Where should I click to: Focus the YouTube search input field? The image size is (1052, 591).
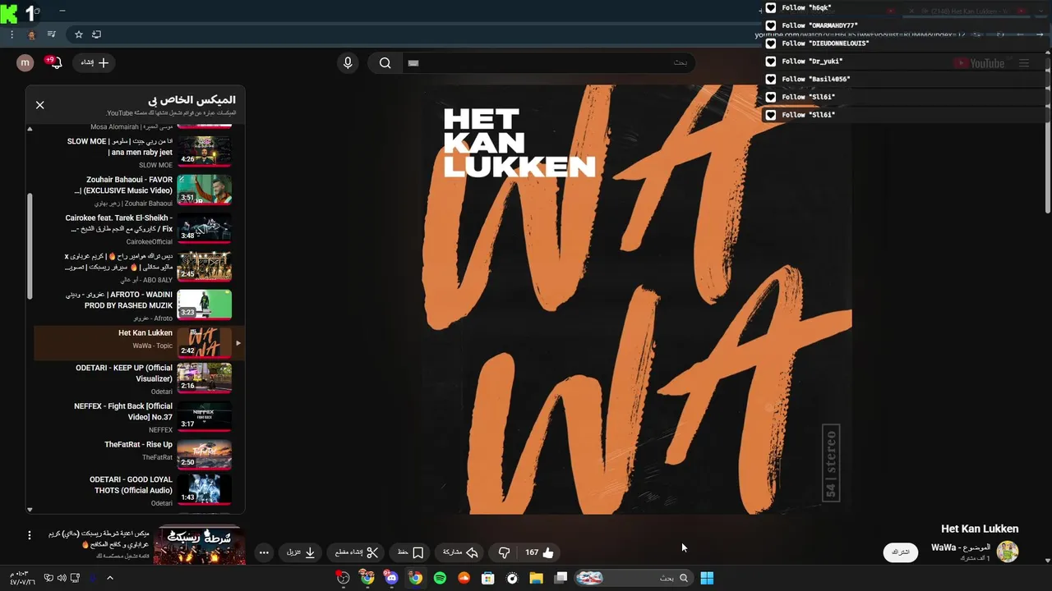tap(549, 63)
